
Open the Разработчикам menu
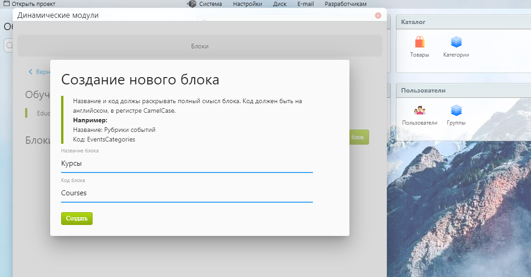pyautogui.click(x=345, y=4)
